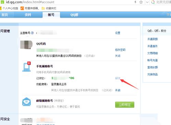Click the speech bubble icon at top-right of nav bar
This screenshot has height=125, width=171.
[168, 15]
